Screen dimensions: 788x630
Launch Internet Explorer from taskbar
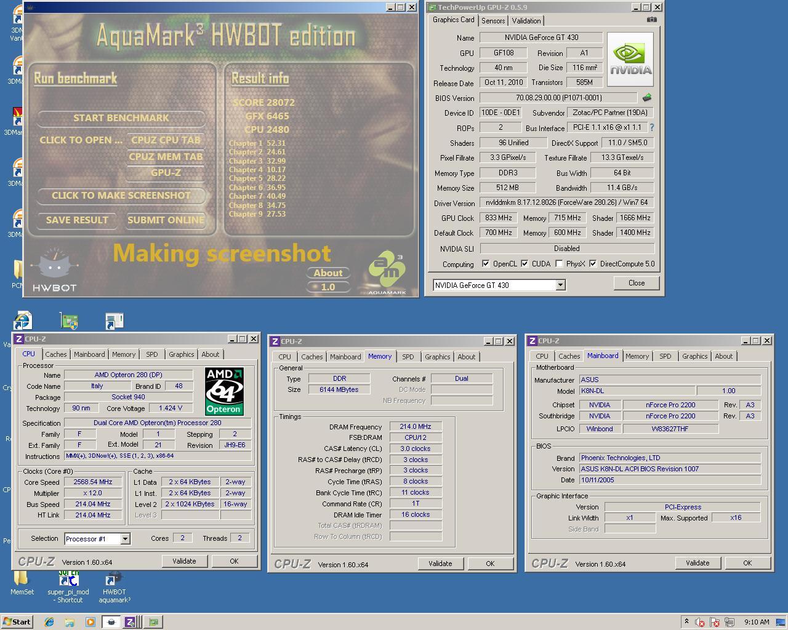tap(49, 622)
